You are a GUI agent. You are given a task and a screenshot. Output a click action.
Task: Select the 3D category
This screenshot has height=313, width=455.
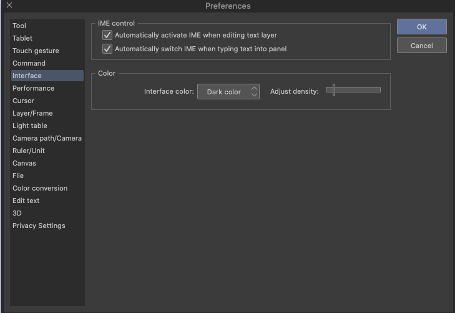pos(47,213)
